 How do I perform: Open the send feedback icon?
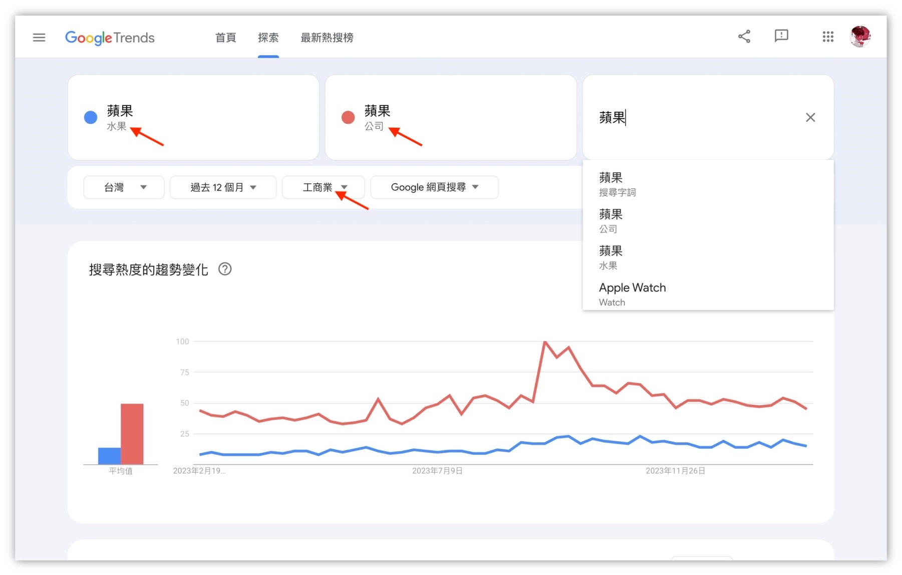coord(781,36)
